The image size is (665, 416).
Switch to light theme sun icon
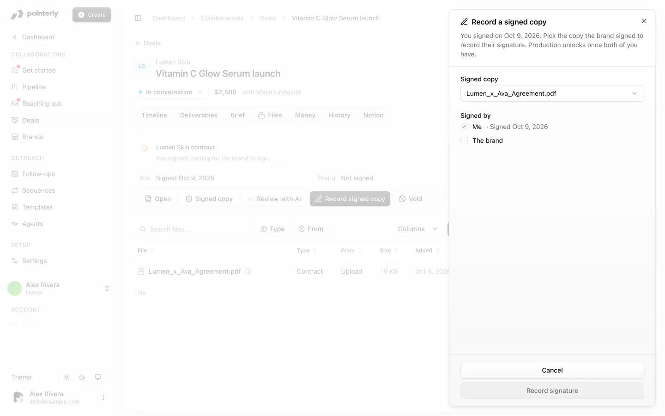click(x=66, y=377)
